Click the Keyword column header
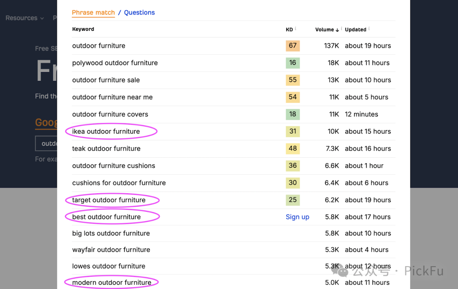 [x=83, y=29]
